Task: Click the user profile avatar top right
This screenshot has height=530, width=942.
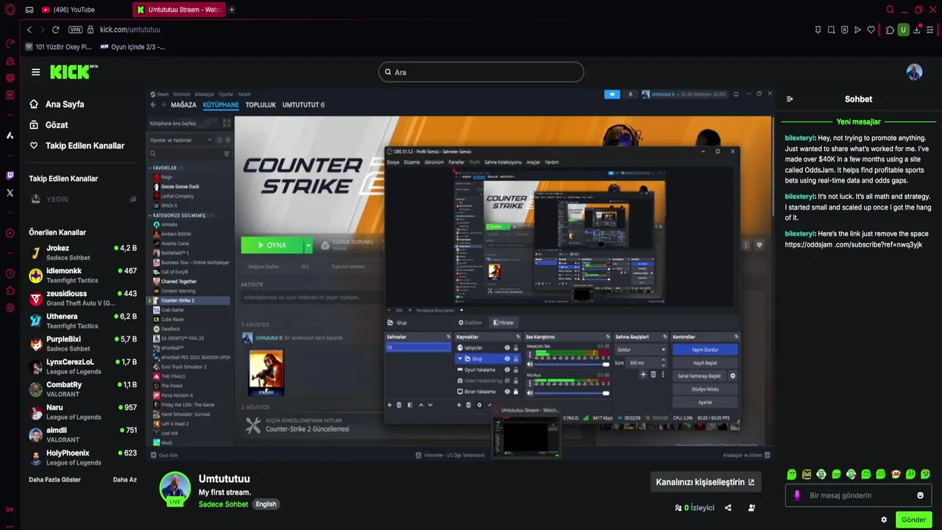Action: coord(914,72)
